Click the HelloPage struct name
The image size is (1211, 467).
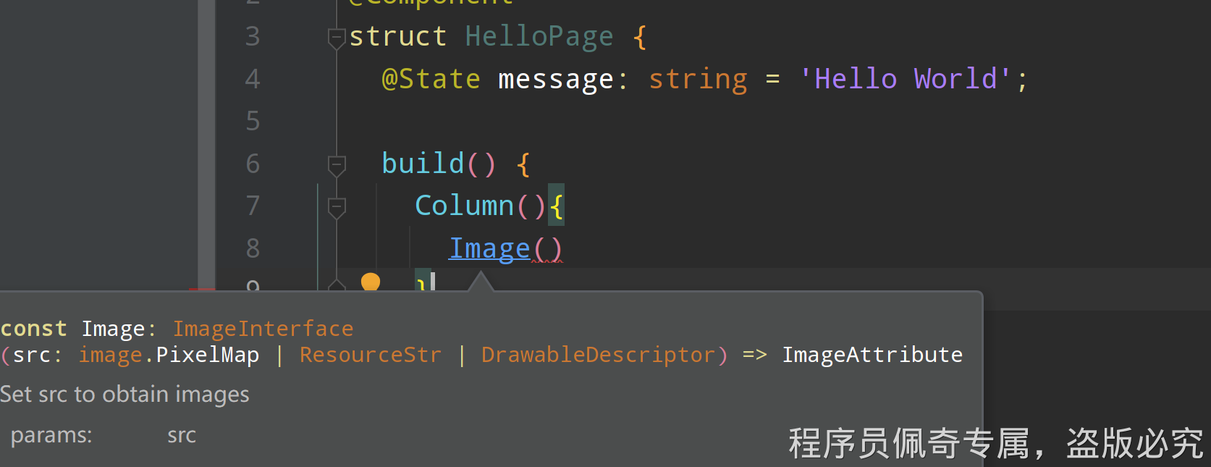coord(539,37)
